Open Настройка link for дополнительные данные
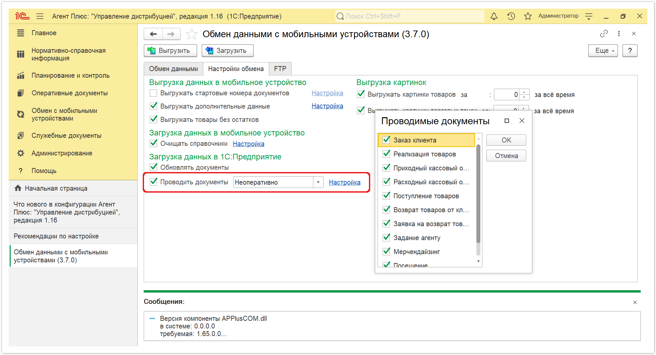656x355 pixels. pos(327,106)
